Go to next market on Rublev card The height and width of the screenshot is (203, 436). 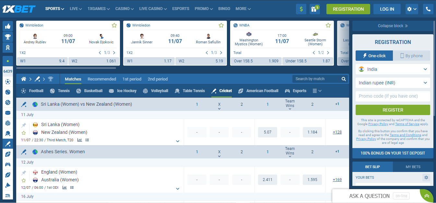114,53
